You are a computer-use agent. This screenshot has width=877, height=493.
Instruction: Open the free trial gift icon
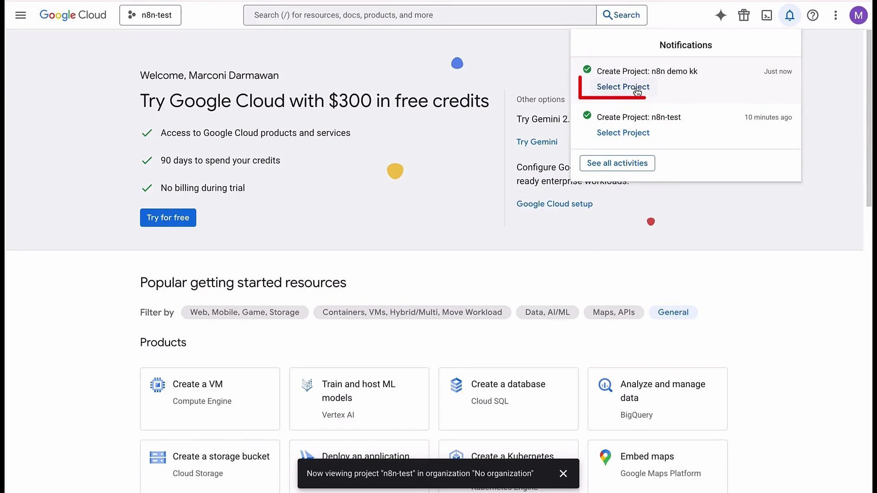(x=744, y=15)
